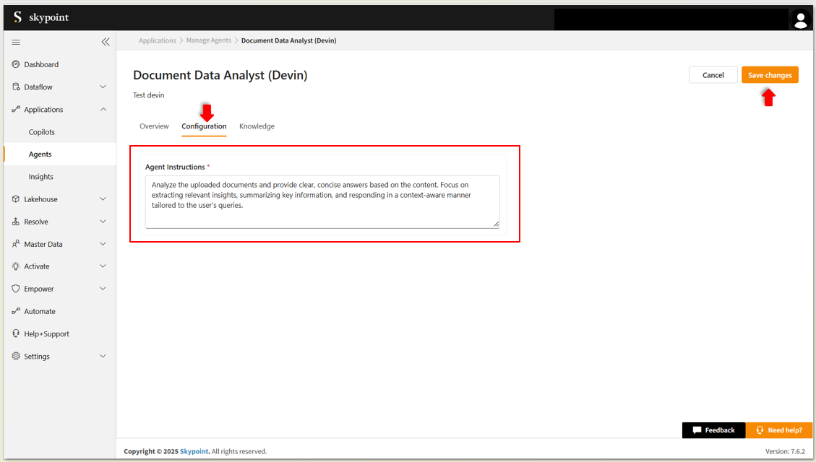The width and height of the screenshot is (816, 462).
Task: Open Copilots in the sidebar
Action: [x=42, y=132]
